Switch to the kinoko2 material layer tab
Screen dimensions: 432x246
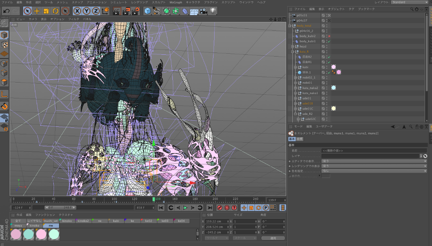click(83, 221)
